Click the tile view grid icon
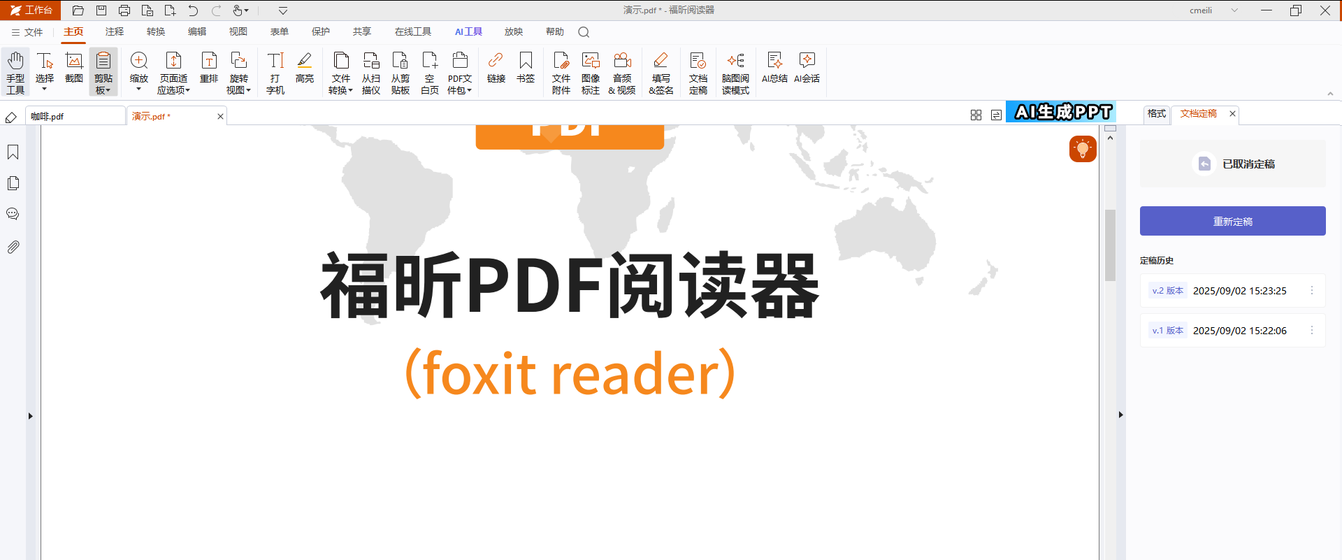The image size is (1342, 560). pos(976,115)
